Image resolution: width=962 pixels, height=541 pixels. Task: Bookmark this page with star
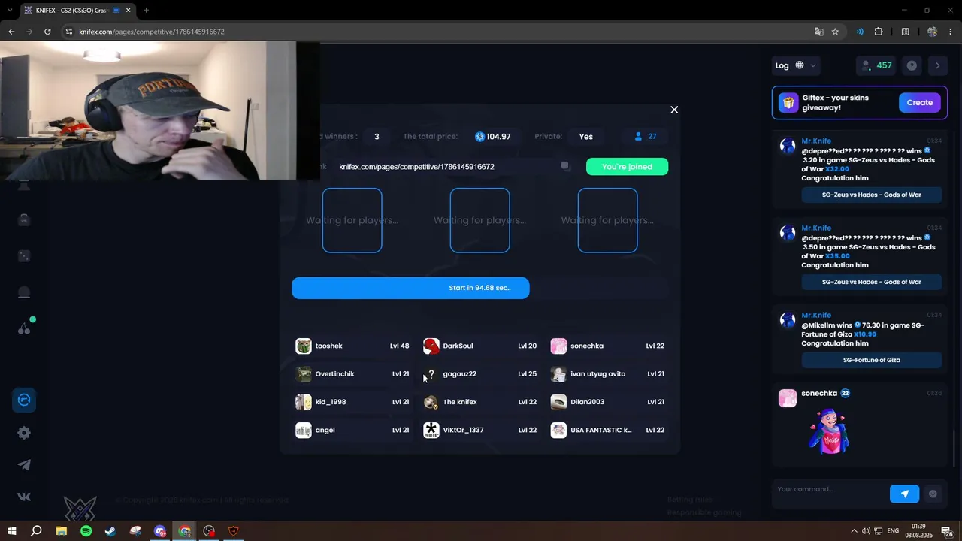click(835, 32)
